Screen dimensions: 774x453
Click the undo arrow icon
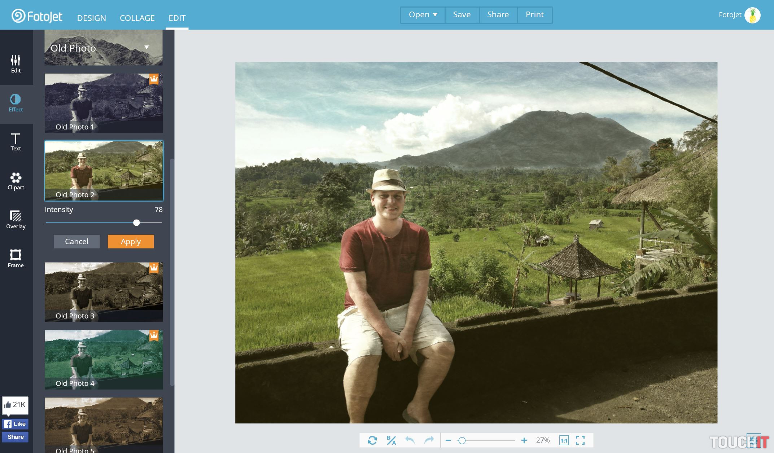tap(410, 440)
